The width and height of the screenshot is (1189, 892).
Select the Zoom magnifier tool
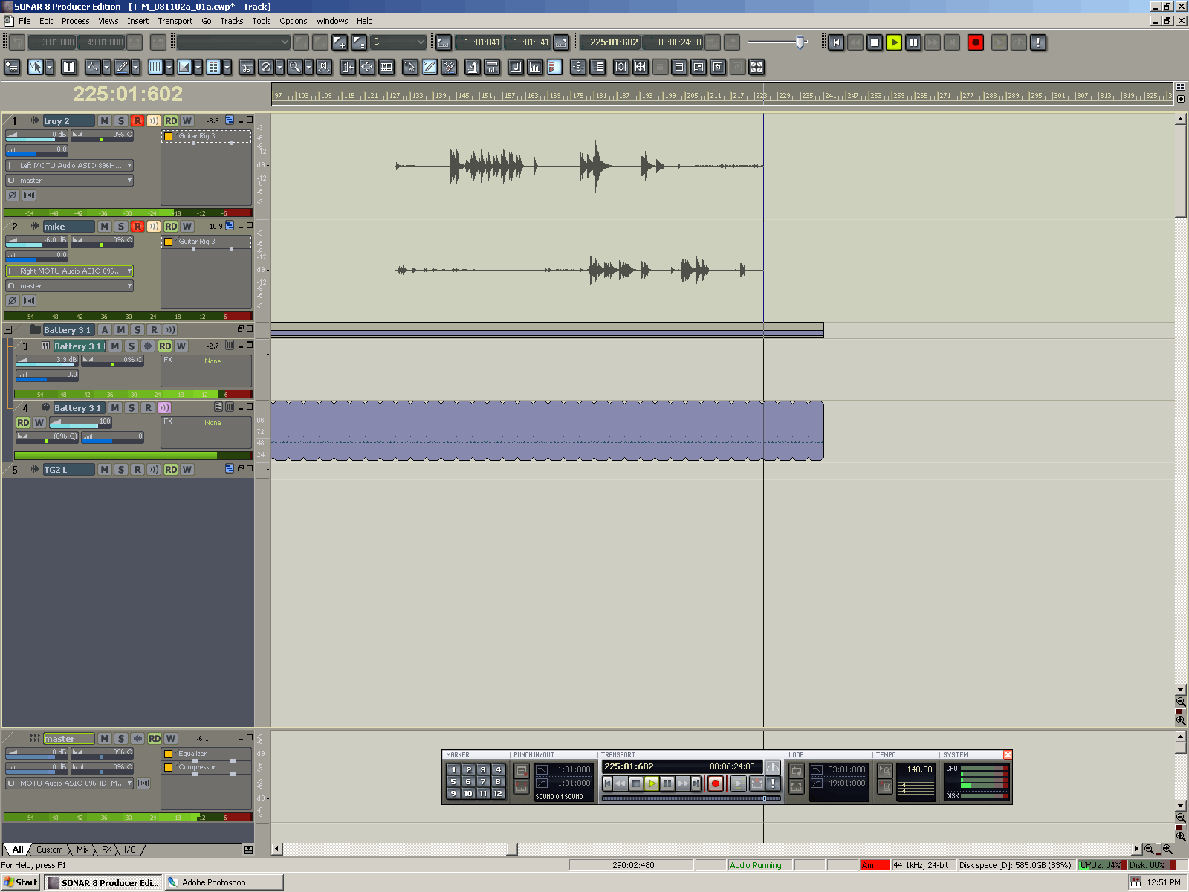295,67
